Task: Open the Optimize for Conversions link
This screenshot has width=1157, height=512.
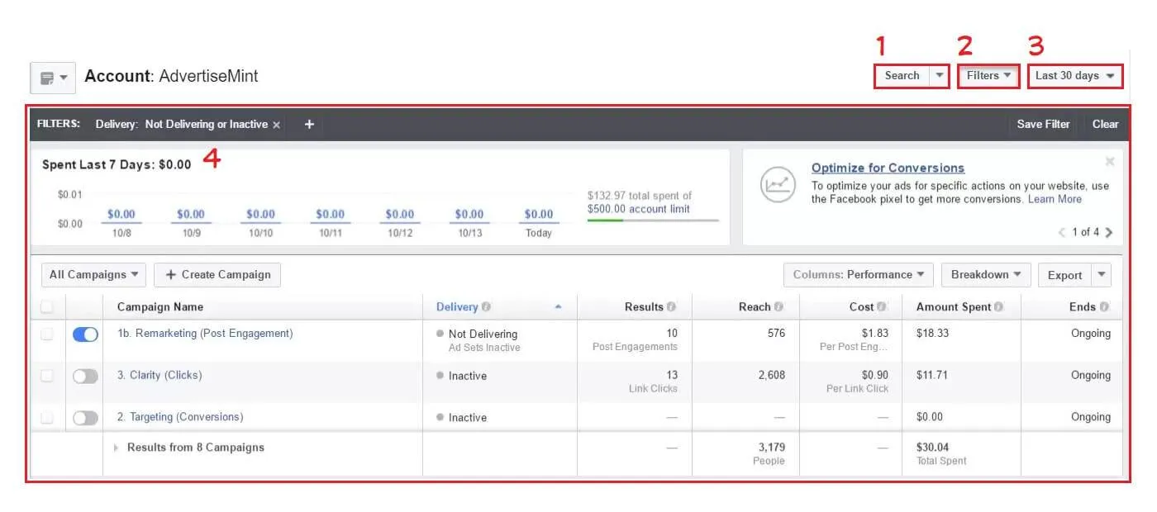Action: (x=887, y=168)
